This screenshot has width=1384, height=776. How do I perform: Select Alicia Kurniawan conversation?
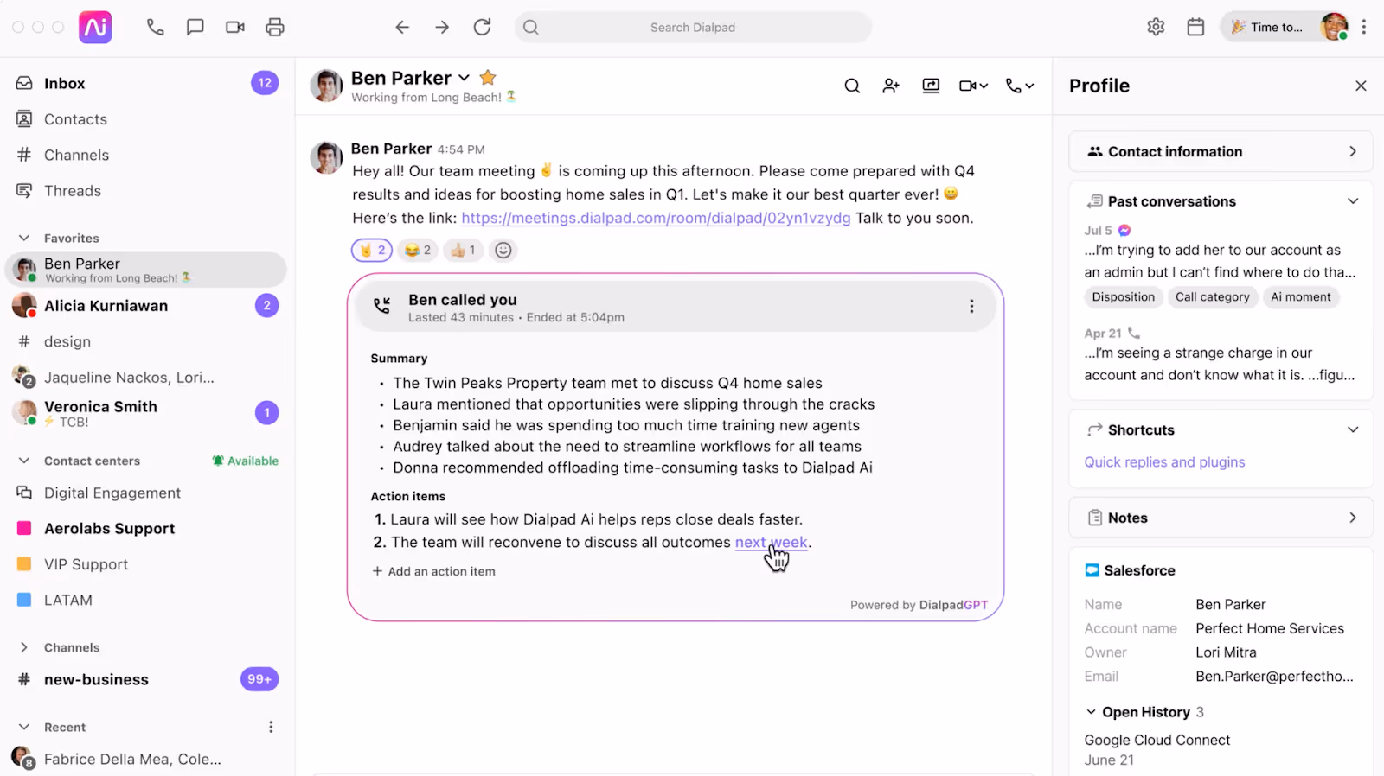click(147, 306)
